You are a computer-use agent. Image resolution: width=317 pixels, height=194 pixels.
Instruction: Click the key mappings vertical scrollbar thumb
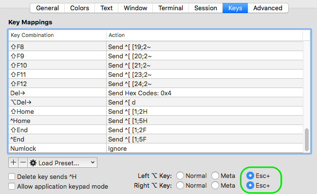click(307, 140)
